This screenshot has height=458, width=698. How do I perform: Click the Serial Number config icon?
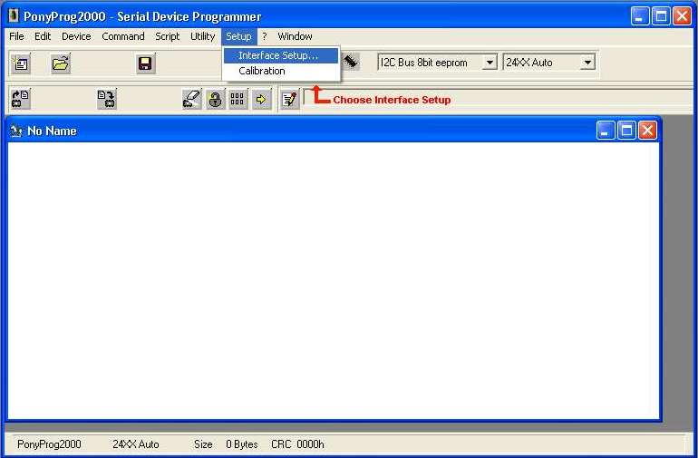point(238,100)
